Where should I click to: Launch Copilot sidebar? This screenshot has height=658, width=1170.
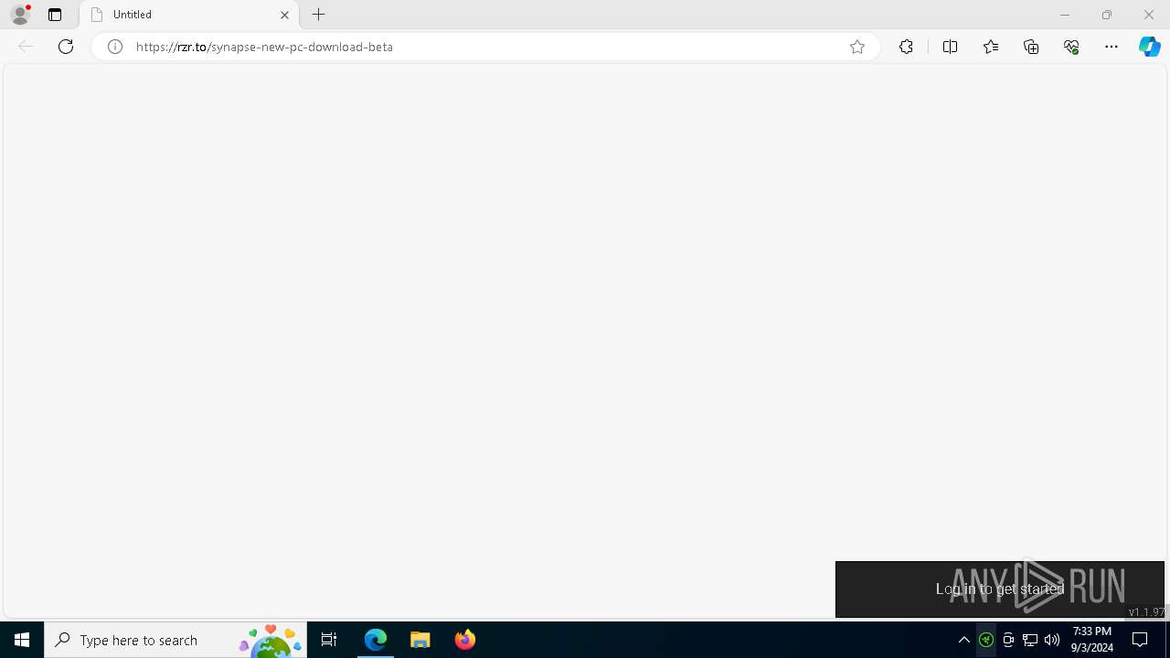pos(1149,47)
